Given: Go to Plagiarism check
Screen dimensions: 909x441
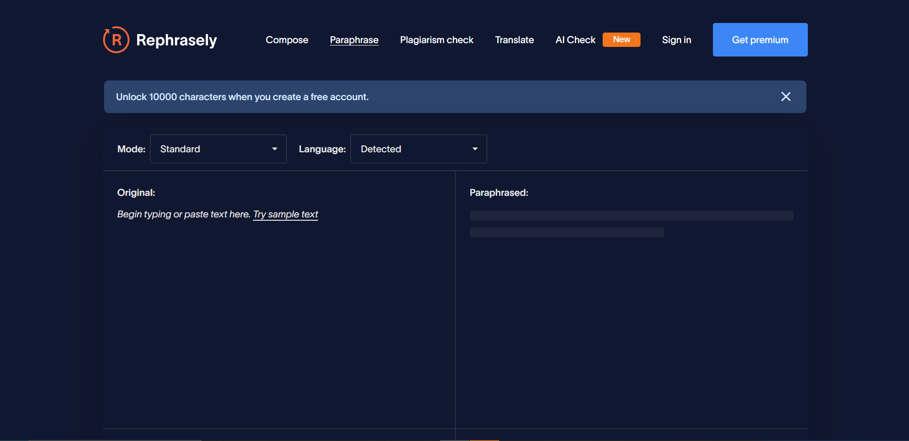Looking at the screenshot, I should pyautogui.click(x=436, y=40).
